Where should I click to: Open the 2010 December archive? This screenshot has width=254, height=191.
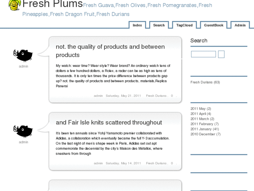[x=205, y=134]
